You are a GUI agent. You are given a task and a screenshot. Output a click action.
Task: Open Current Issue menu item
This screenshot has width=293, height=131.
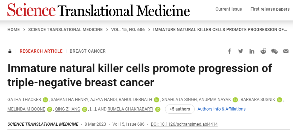(x=229, y=9)
